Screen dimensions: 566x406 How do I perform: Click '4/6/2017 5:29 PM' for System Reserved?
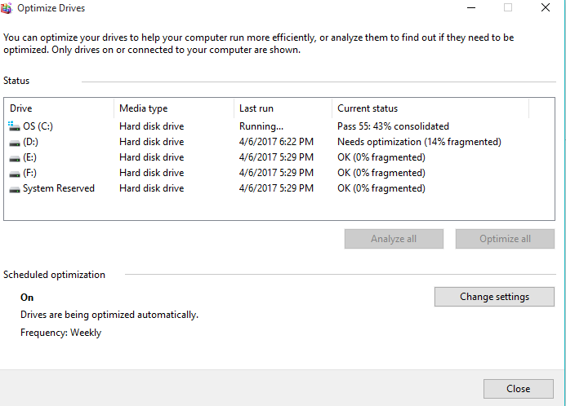[276, 188]
